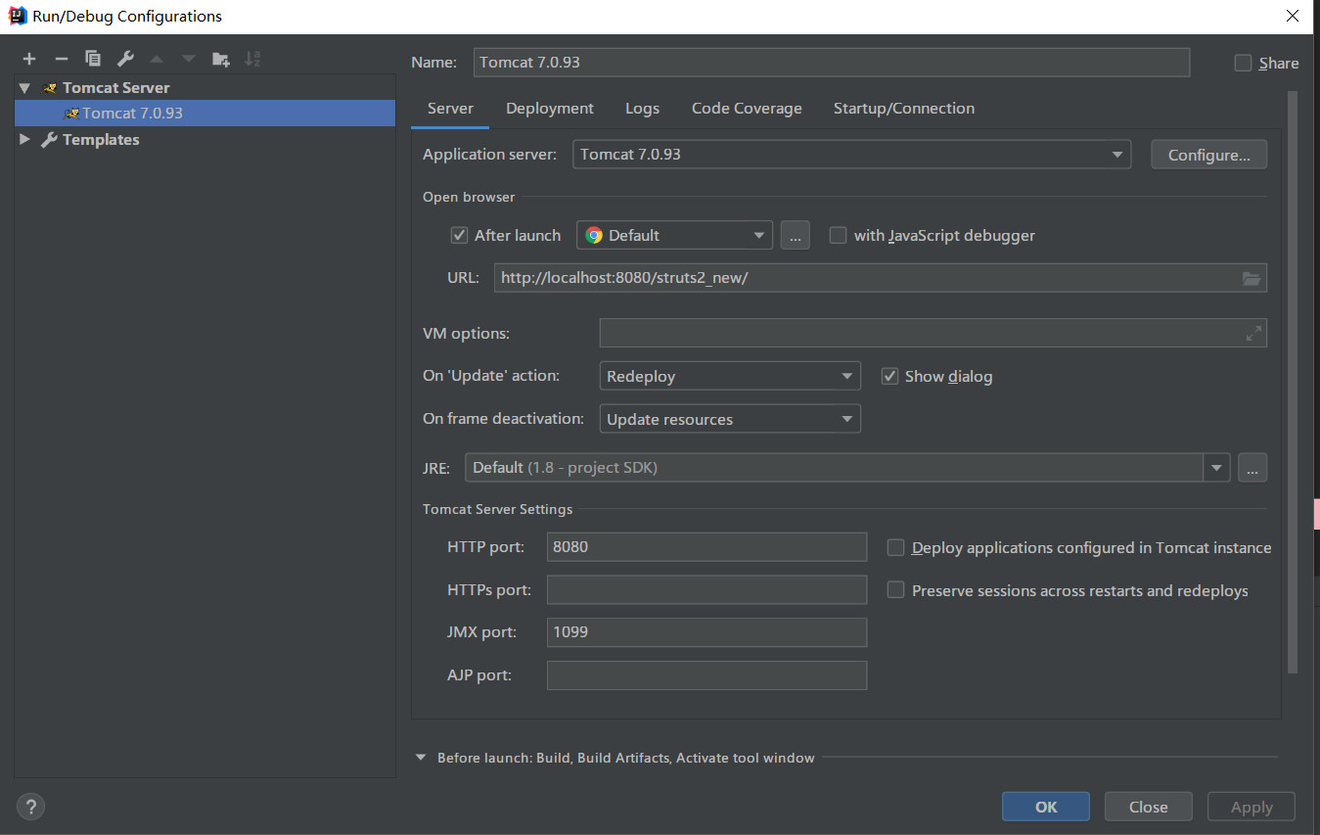Click the HTTPs port field
This screenshot has height=835, width=1320.
[706, 590]
